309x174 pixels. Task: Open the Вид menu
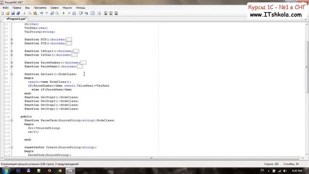pos(28,8)
